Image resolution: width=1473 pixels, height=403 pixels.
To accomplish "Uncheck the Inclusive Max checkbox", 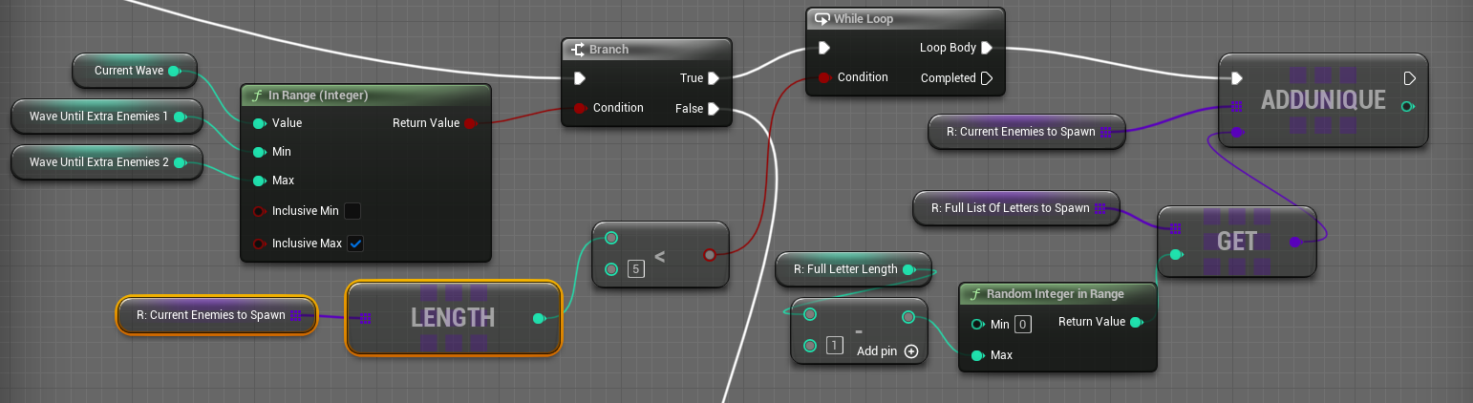I will click(354, 244).
